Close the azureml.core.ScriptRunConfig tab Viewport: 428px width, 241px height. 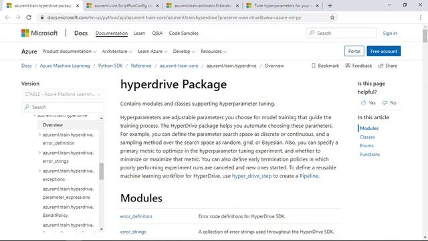[158, 5]
